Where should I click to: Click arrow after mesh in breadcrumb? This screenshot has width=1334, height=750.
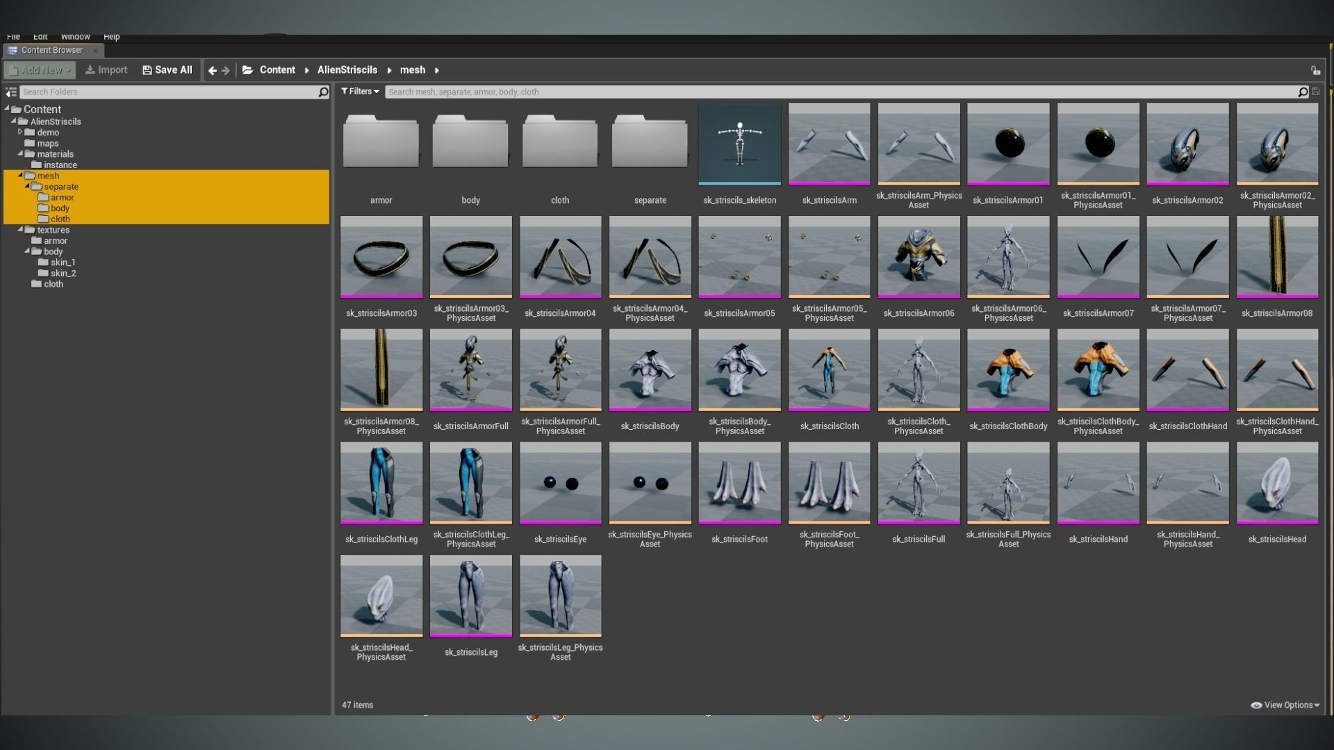point(436,70)
